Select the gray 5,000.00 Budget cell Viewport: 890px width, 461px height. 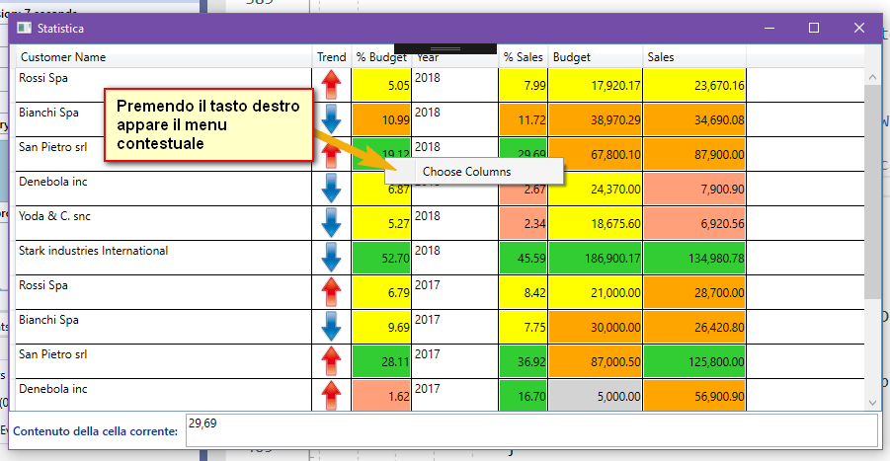coord(596,396)
